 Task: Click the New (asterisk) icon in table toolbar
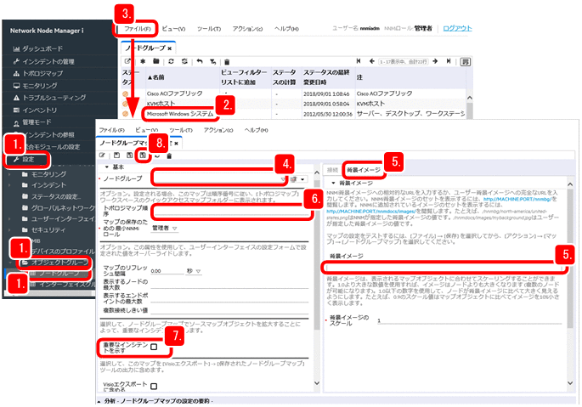pyautogui.click(x=143, y=61)
